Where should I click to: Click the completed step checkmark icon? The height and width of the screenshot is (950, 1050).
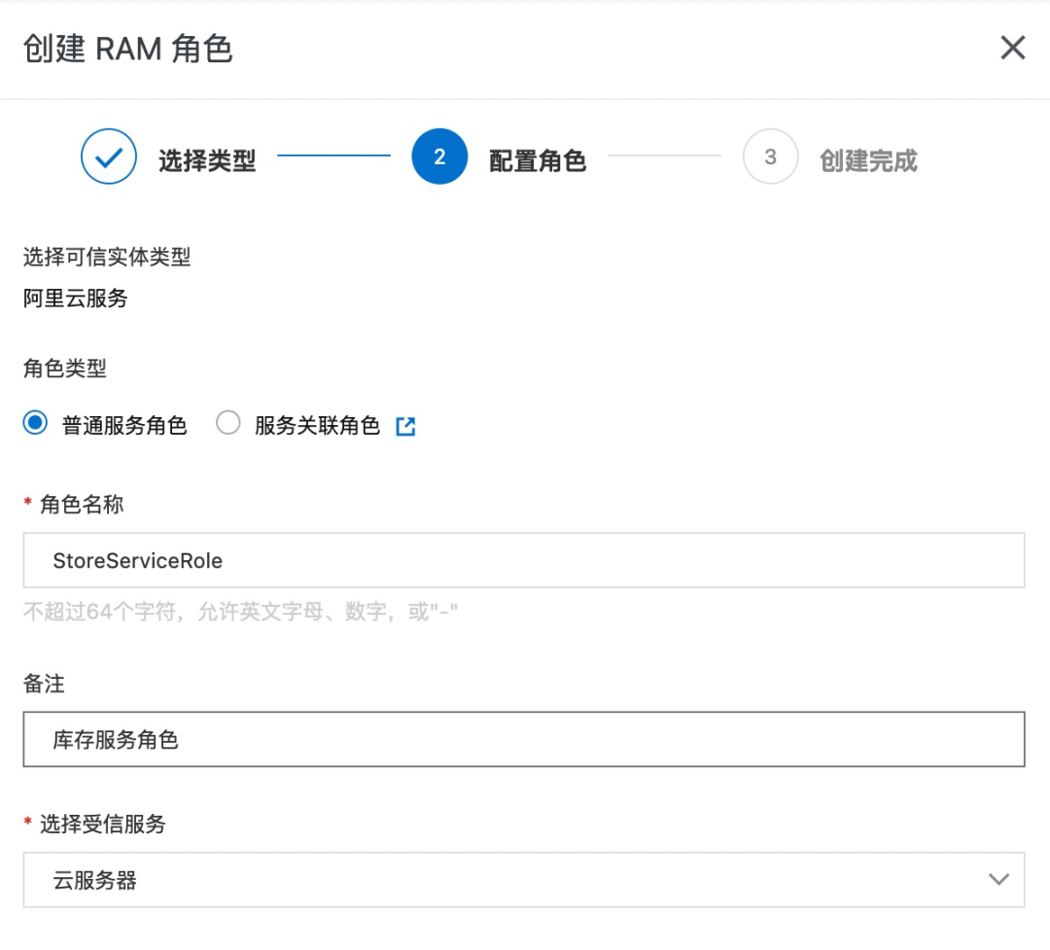click(109, 158)
